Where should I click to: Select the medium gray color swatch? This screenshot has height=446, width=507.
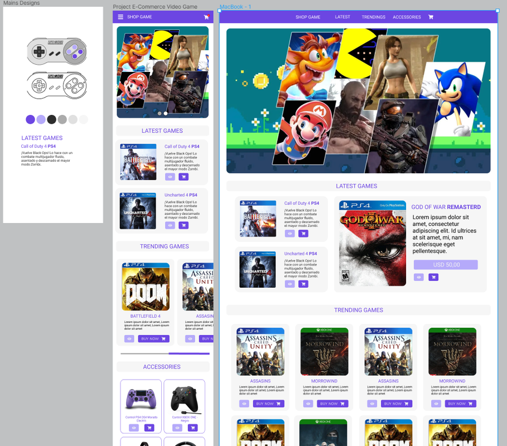(x=62, y=119)
